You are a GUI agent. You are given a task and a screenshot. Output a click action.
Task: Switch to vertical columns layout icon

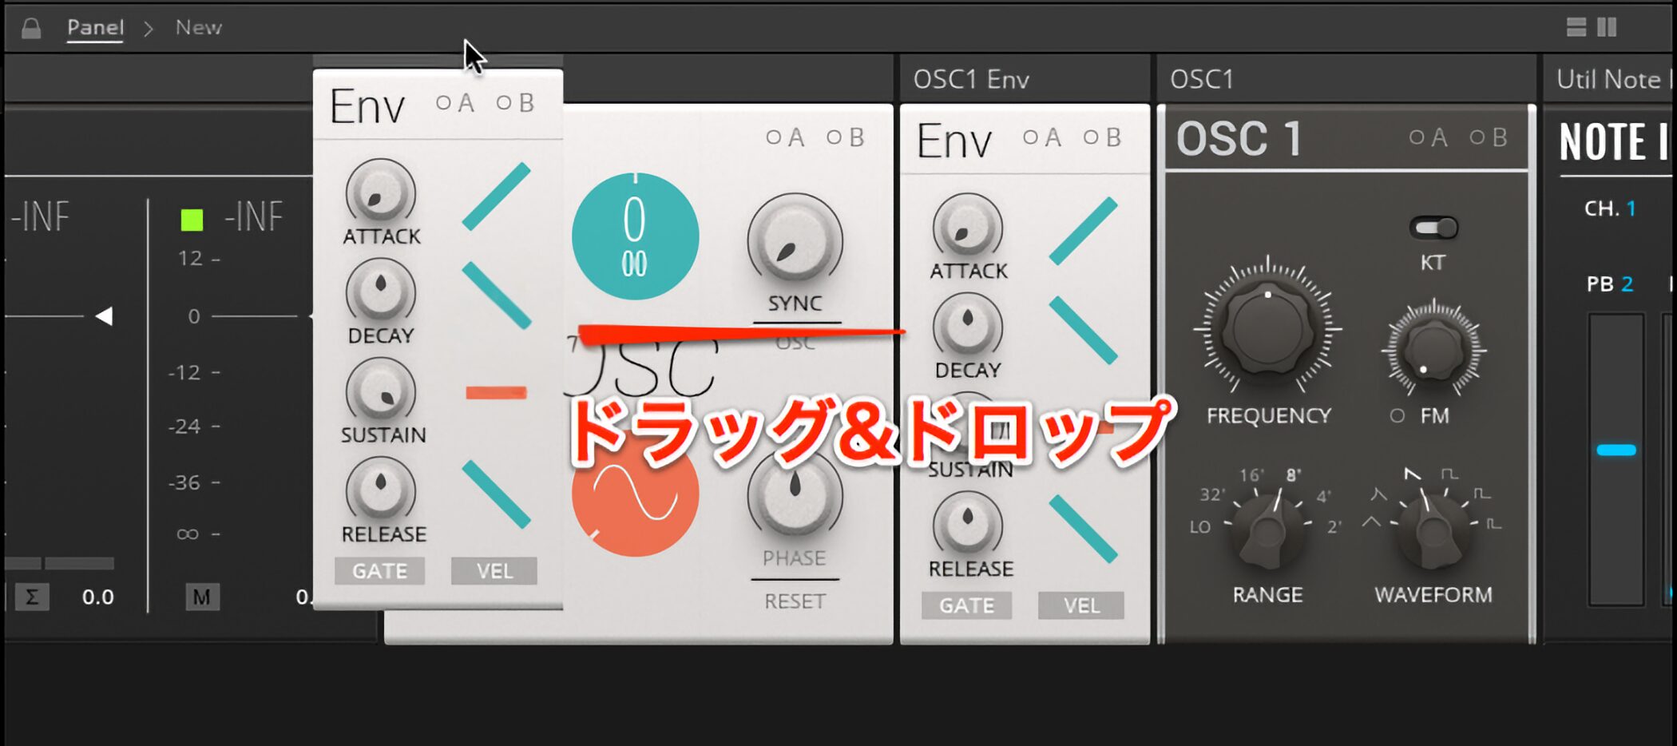(x=1607, y=27)
